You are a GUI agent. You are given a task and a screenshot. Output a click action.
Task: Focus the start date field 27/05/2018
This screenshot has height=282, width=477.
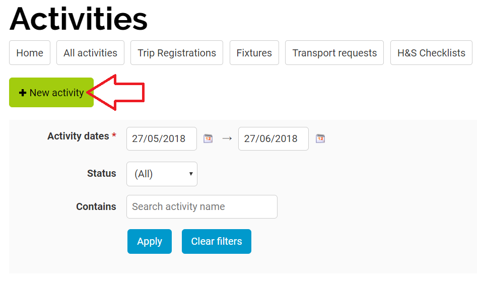(162, 138)
